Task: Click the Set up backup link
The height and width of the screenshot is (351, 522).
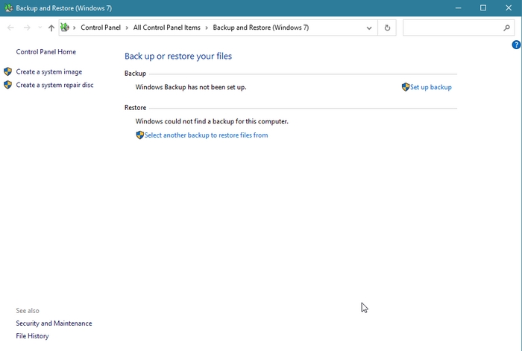Action: pyautogui.click(x=430, y=87)
